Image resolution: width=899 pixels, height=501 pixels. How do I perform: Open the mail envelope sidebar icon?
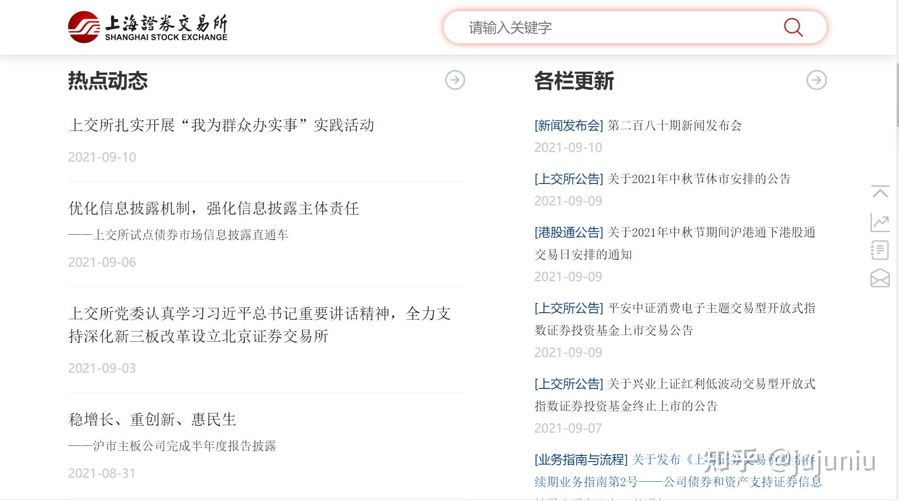coord(880,278)
